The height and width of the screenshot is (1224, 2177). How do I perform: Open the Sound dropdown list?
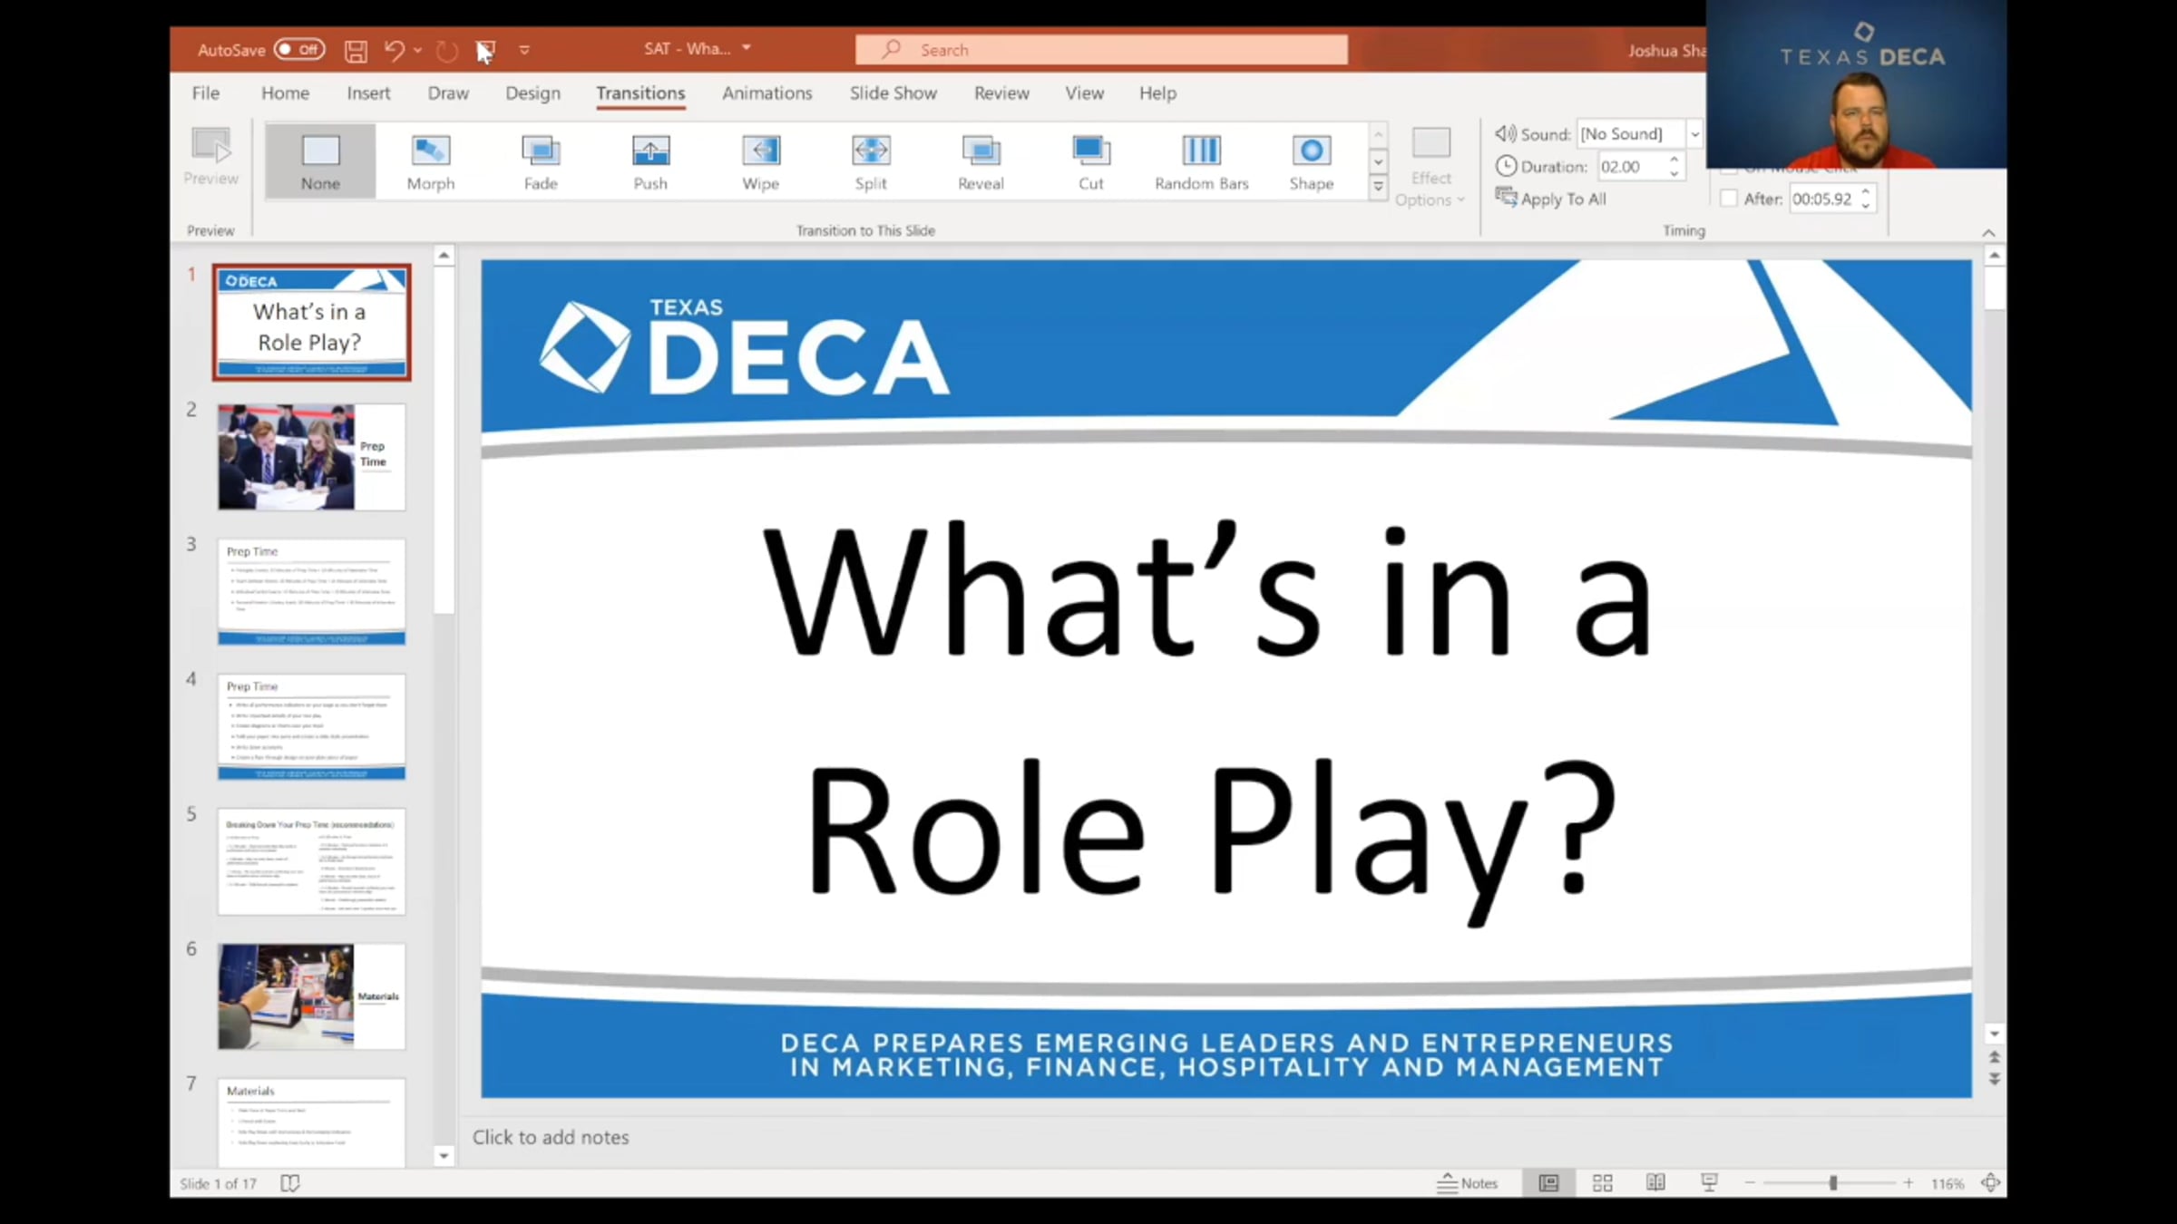click(1694, 134)
